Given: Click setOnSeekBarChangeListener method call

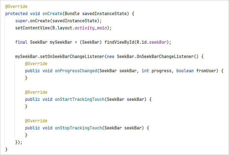Looking at the screenshot, I should click(72, 57).
